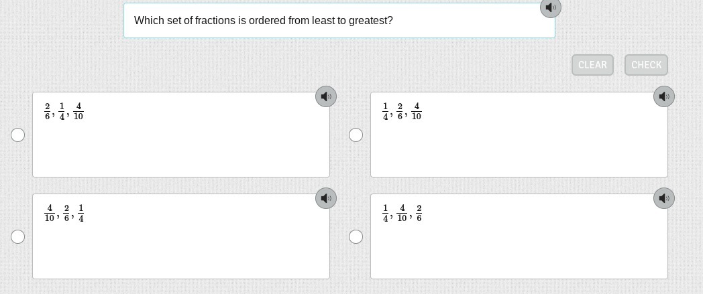Click the 4/10 fraction in the top-right answer
The width and height of the screenshot is (703, 294).
[417, 111]
